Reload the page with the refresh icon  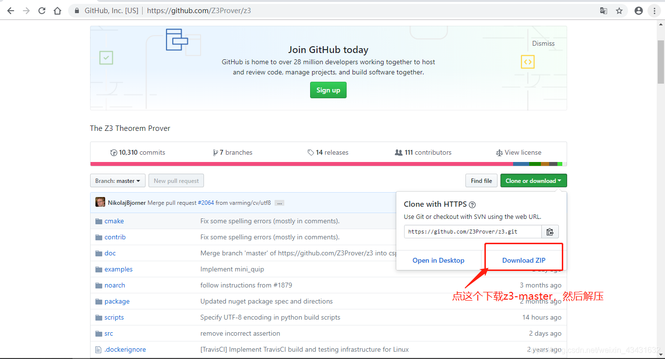(42, 10)
